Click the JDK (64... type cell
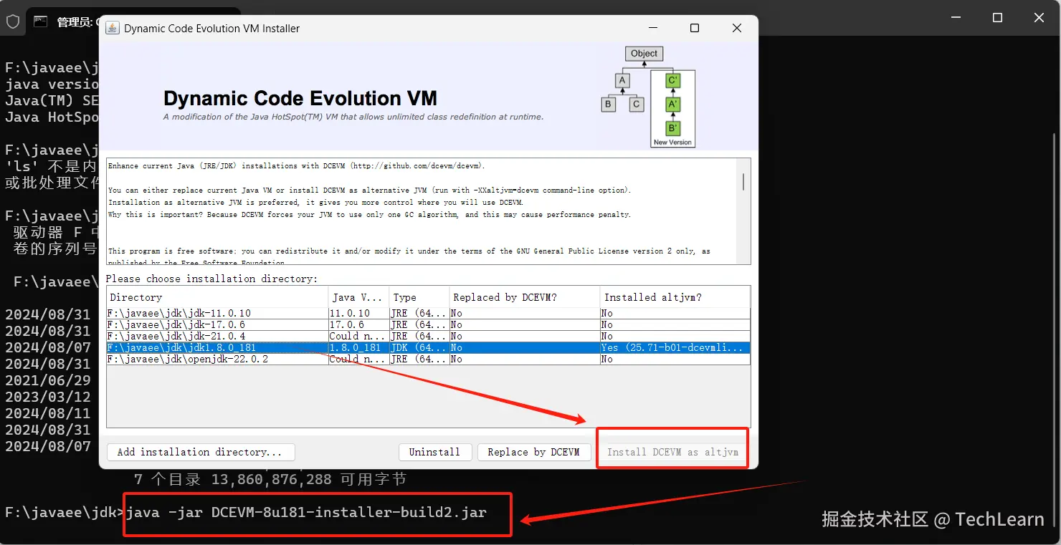 419,347
